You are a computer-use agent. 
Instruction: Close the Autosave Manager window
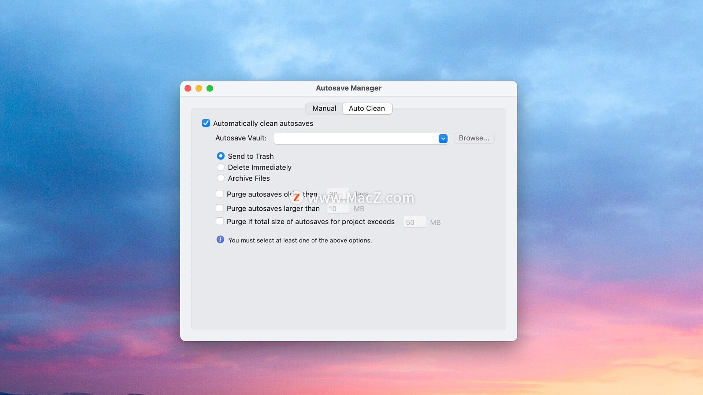[188, 89]
